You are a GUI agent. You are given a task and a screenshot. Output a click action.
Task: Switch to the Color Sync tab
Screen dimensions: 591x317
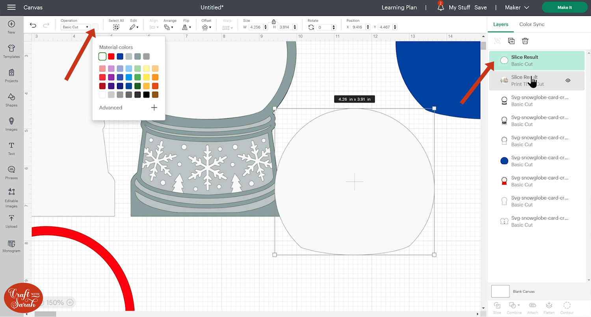(532, 24)
